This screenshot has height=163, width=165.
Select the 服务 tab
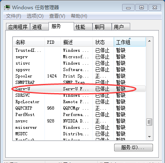(x=61, y=26)
